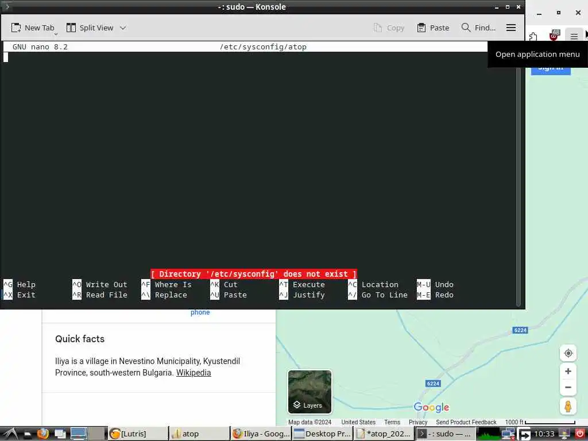Click the logout arrow tray icon
Viewport: 588px width, 441px height.
tap(524, 434)
